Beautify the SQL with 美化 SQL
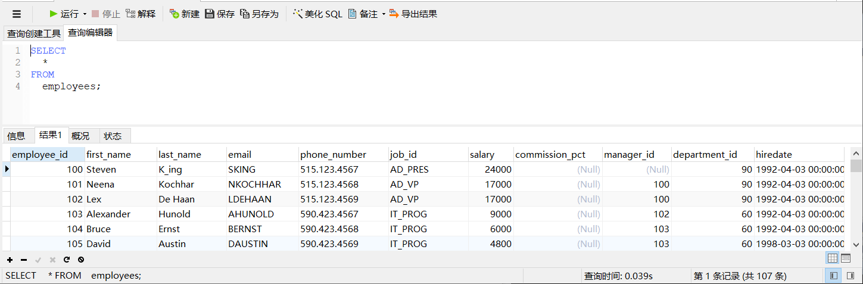Screen dimensions: 863x284 point(317,14)
